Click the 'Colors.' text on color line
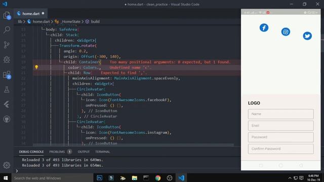This screenshot has width=324, height=182. tap(91, 67)
